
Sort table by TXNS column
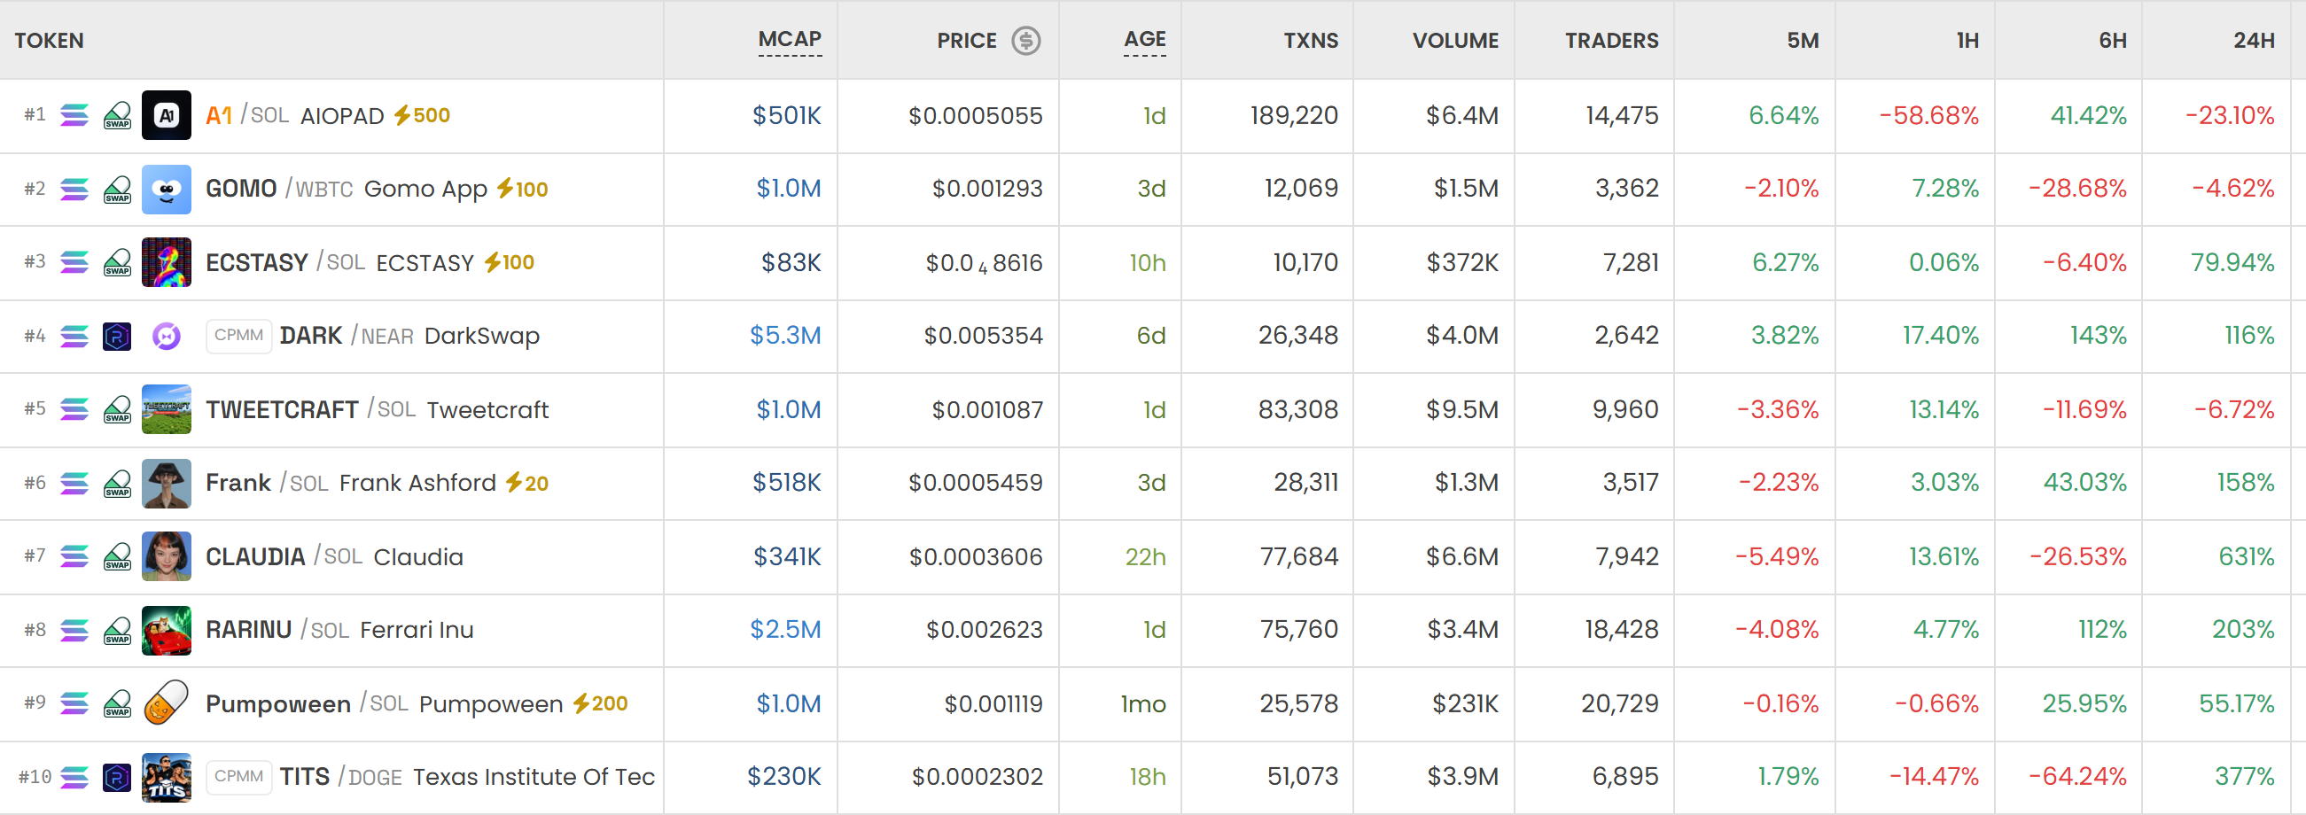pyautogui.click(x=1311, y=40)
